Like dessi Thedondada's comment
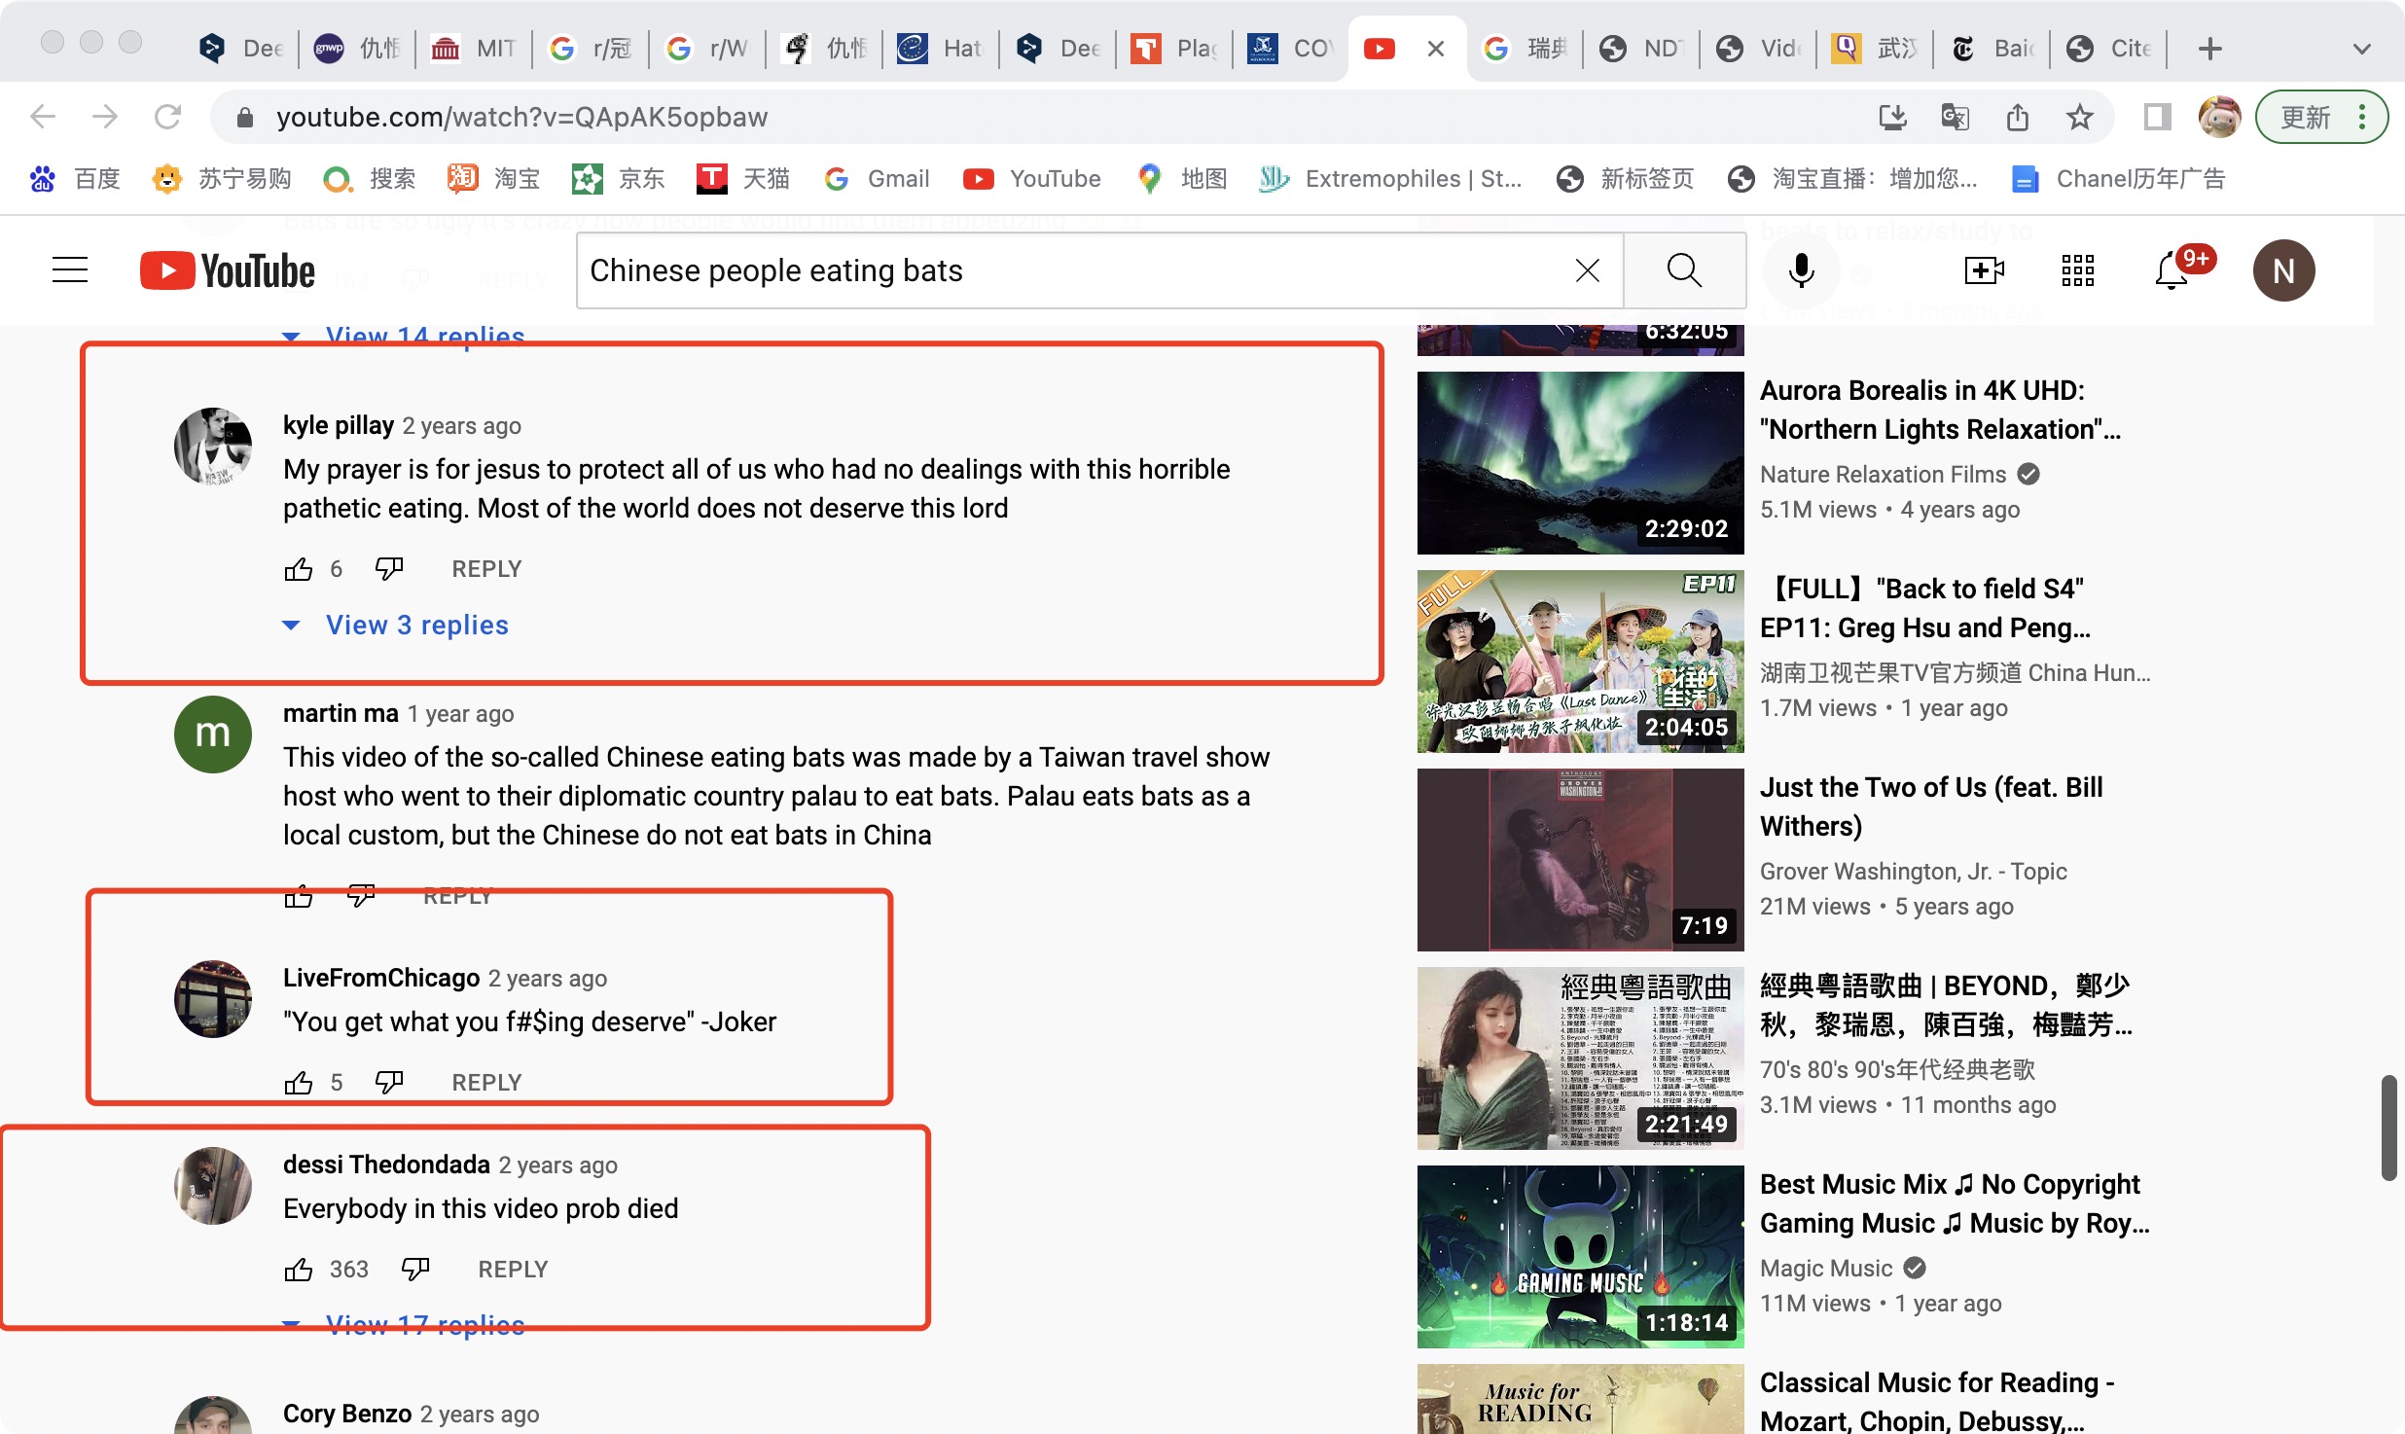Screen dimensions: 2405x1434 tap(298, 1270)
